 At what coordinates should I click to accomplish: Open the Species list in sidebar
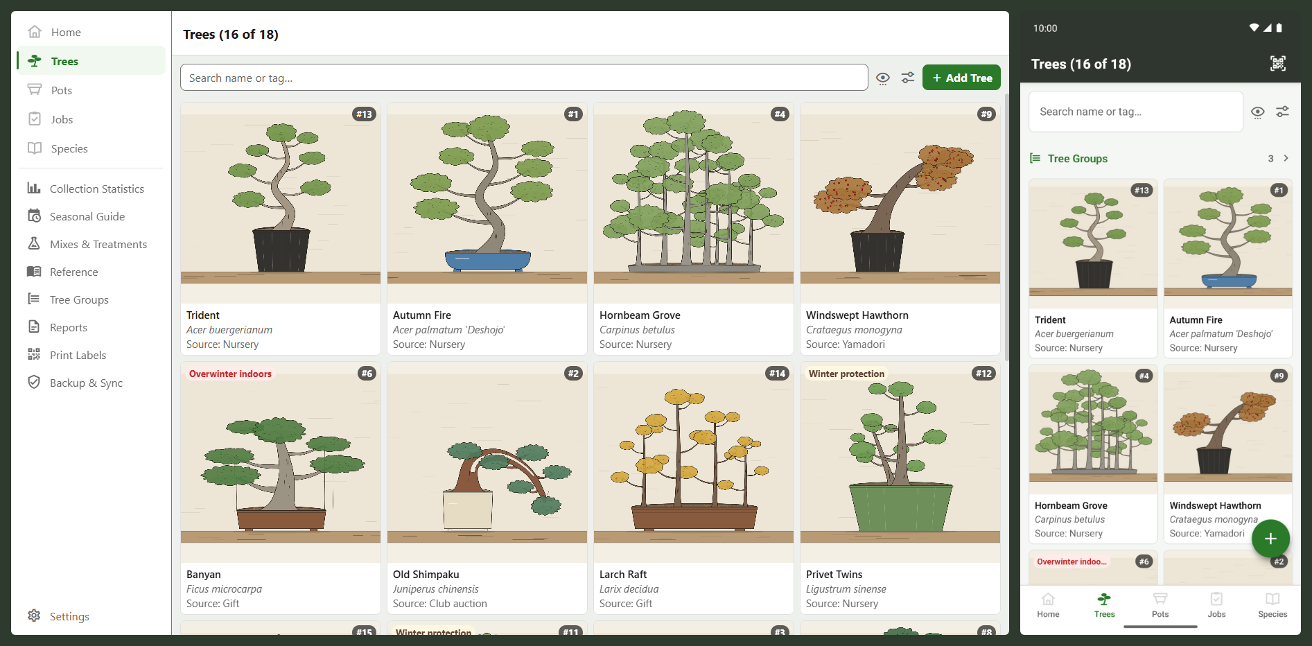tap(91, 148)
